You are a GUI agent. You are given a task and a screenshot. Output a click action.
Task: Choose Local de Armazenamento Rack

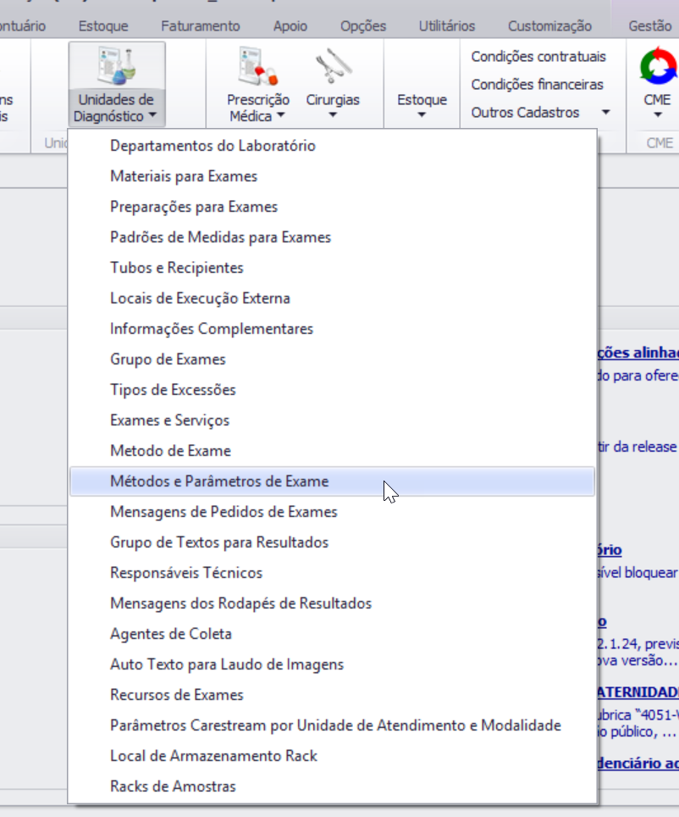[x=332, y=755]
